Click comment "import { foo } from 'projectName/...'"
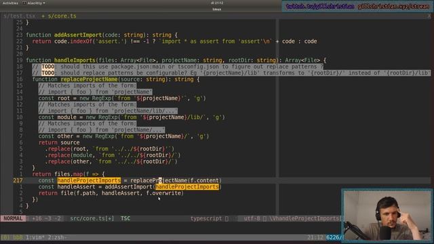 pos(102,130)
